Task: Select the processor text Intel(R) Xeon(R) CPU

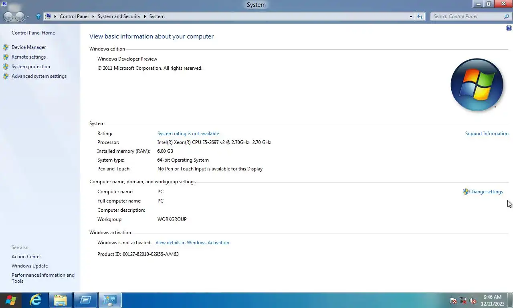Action: point(179,142)
